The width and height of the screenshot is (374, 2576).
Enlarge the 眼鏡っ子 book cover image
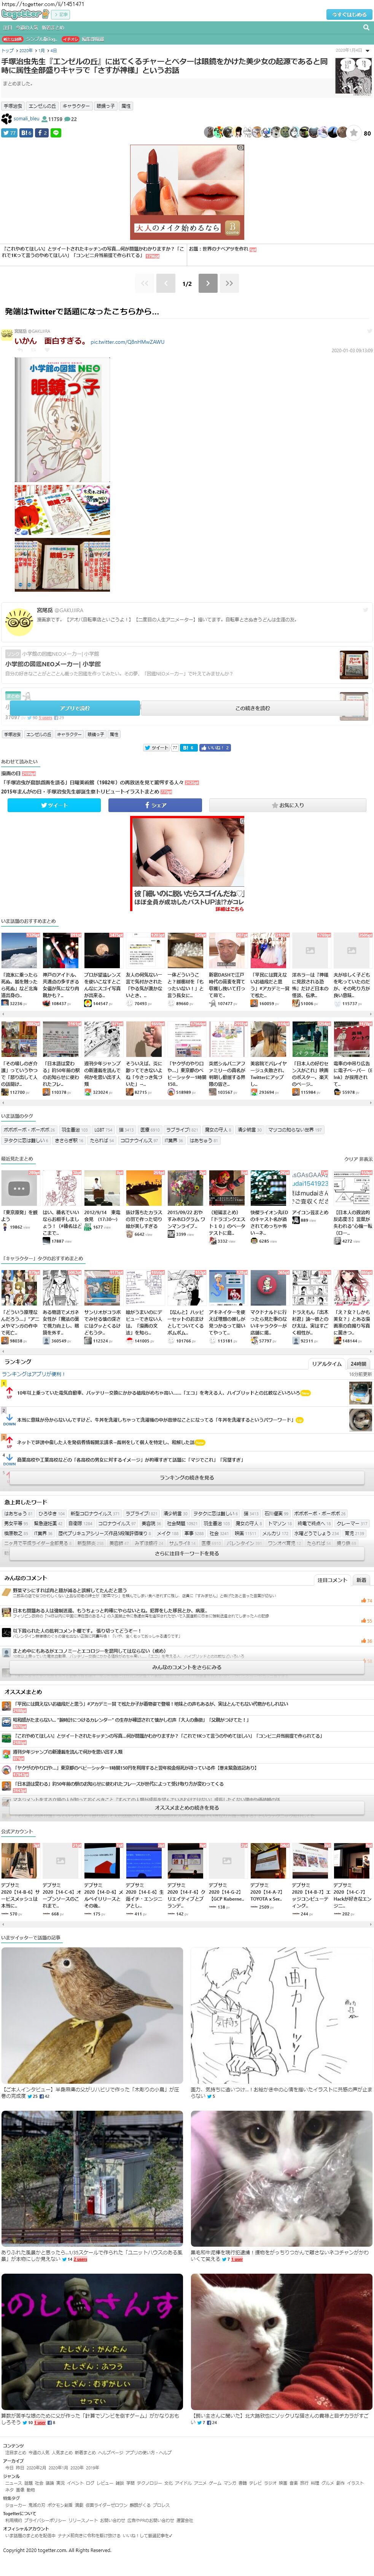pyautogui.click(x=62, y=419)
